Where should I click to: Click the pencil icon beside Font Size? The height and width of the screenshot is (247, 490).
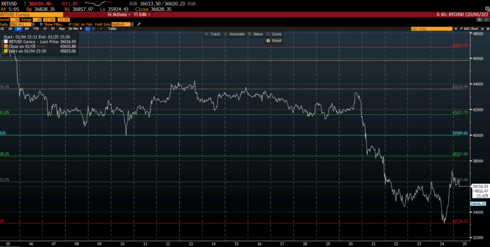point(138,24)
